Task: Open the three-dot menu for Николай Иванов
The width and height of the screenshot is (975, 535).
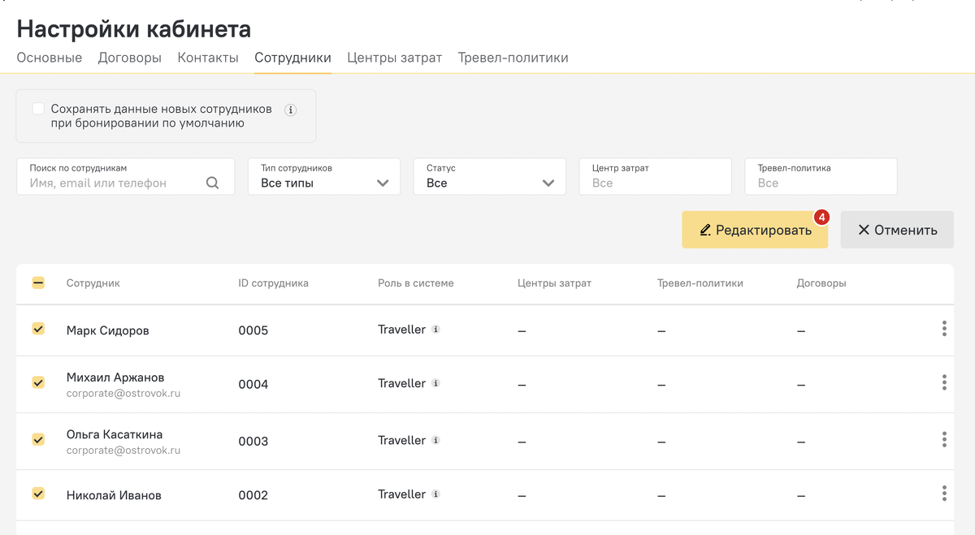Action: [x=944, y=494]
